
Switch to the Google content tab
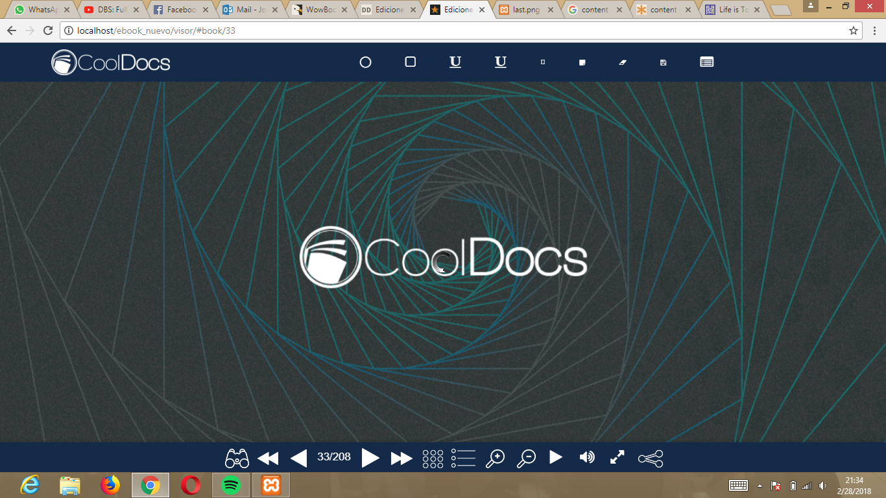tap(595, 10)
